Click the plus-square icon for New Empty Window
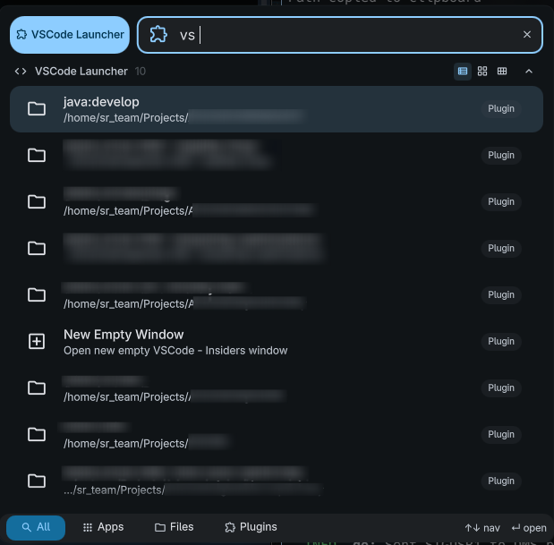Screen dimensions: 554x545 pos(37,342)
